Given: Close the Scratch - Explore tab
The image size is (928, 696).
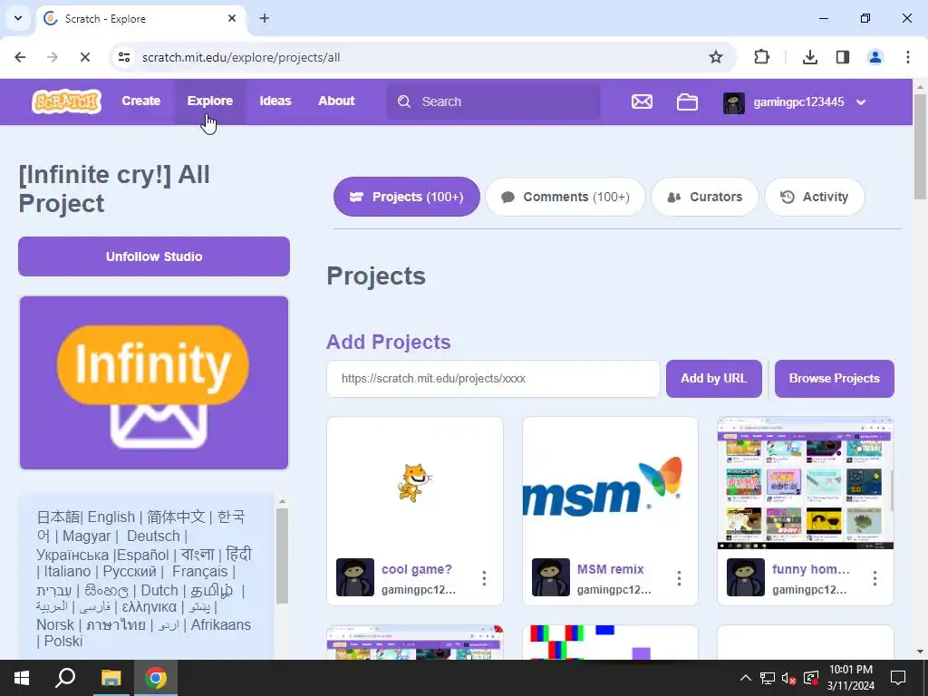Looking at the screenshot, I should click(x=232, y=18).
